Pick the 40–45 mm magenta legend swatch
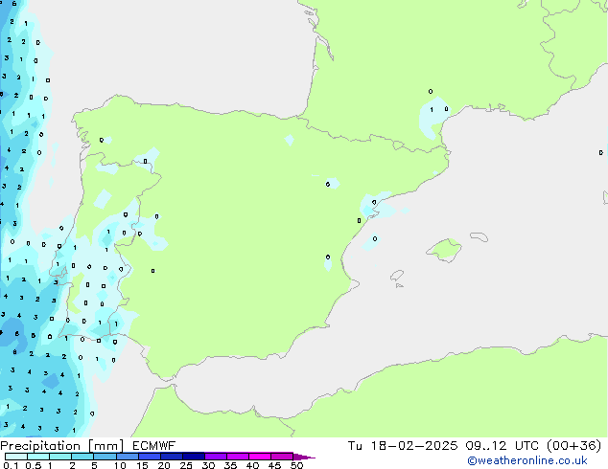 point(260,457)
